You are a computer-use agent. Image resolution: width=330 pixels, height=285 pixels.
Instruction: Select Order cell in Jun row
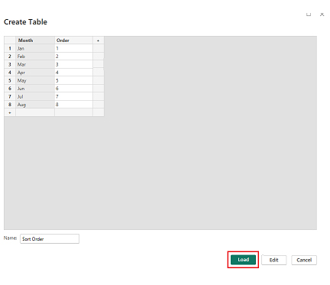click(73, 89)
